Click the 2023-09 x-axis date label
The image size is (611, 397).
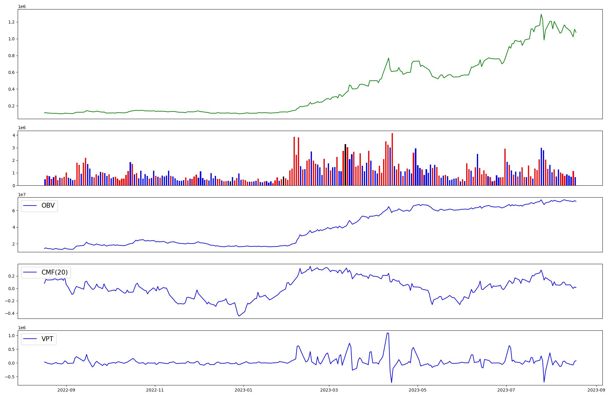[x=596, y=390]
